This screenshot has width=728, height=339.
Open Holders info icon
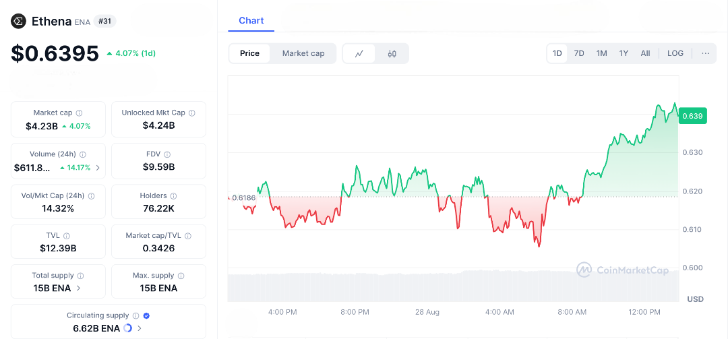pyautogui.click(x=174, y=196)
